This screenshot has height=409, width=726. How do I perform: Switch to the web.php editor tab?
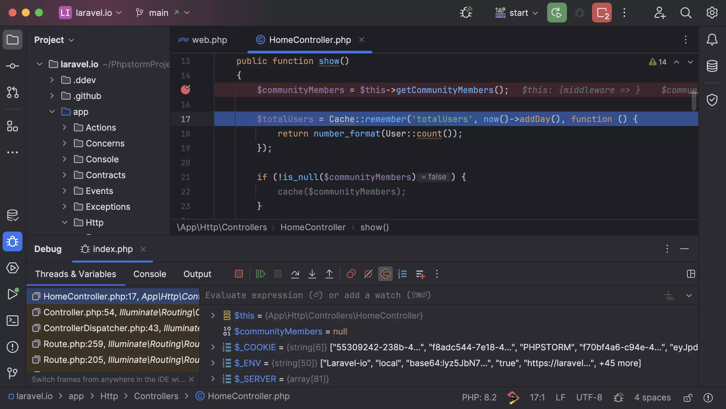pyautogui.click(x=210, y=40)
